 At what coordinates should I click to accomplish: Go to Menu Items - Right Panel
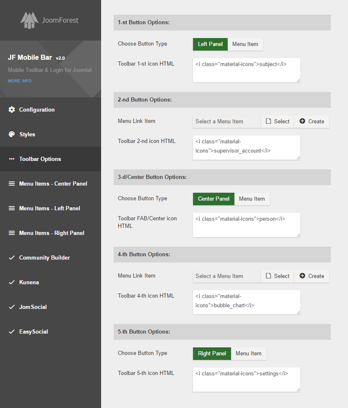click(51, 233)
